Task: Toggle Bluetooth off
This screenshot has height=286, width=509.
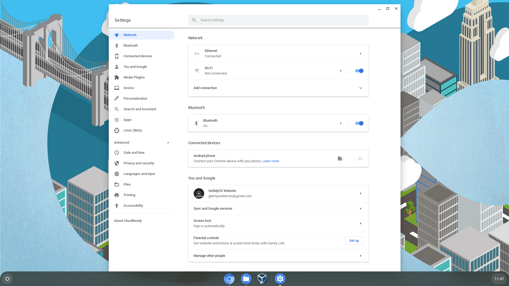Action: click(359, 123)
